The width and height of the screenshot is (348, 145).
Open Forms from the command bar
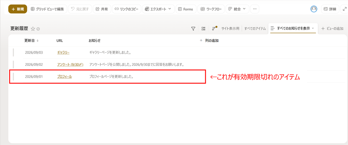[x=186, y=9]
